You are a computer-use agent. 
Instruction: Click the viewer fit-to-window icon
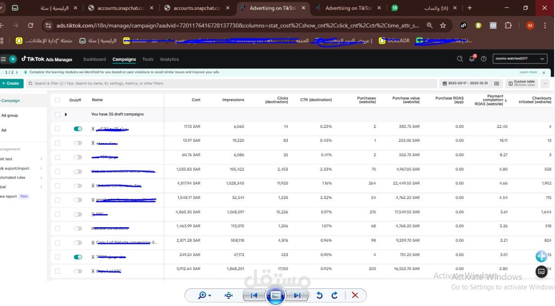click(x=229, y=295)
